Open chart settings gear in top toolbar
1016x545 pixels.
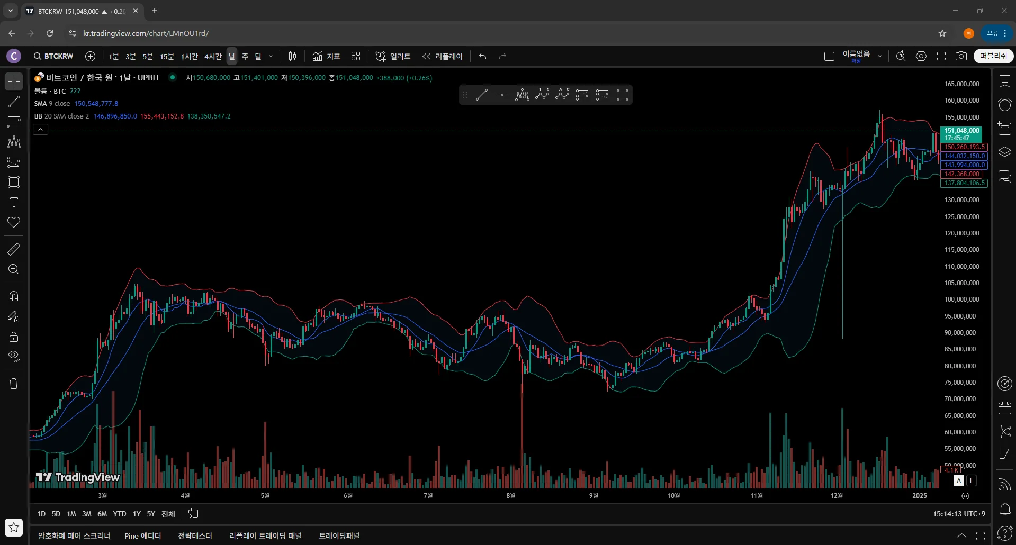921,56
